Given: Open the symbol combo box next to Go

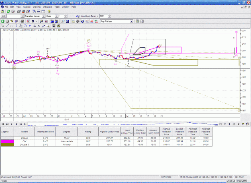Looking at the screenshot, I should click(15, 16).
